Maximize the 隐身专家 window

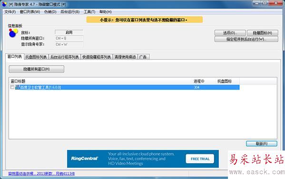click(265, 3)
